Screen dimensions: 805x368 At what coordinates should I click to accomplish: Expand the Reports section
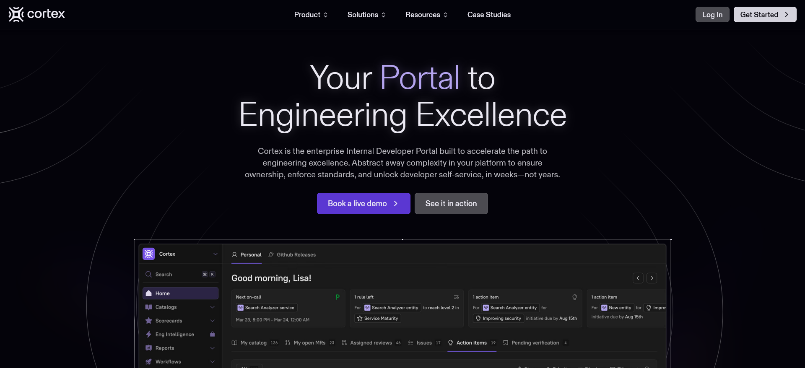click(x=212, y=348)
